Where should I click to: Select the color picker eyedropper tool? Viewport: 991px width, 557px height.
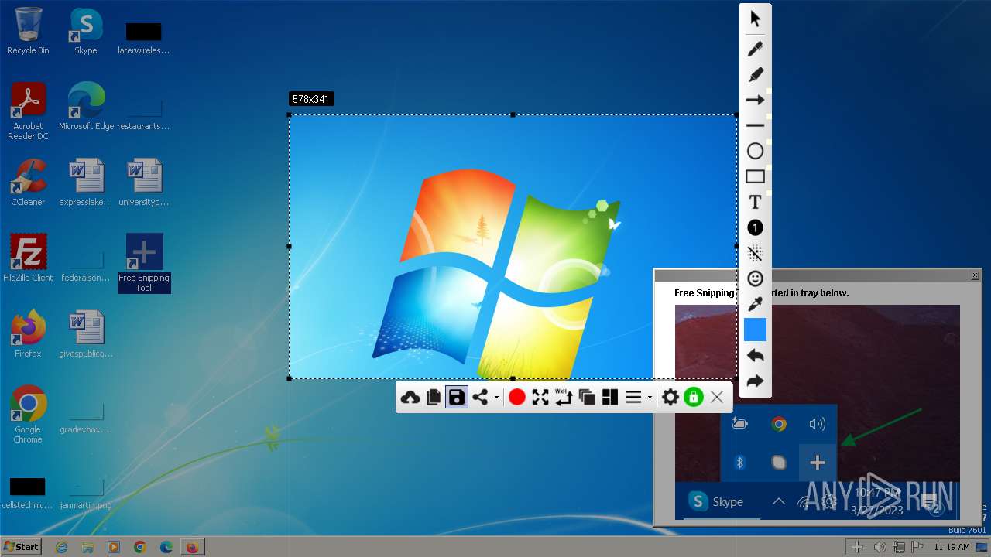tap(755, 304)
